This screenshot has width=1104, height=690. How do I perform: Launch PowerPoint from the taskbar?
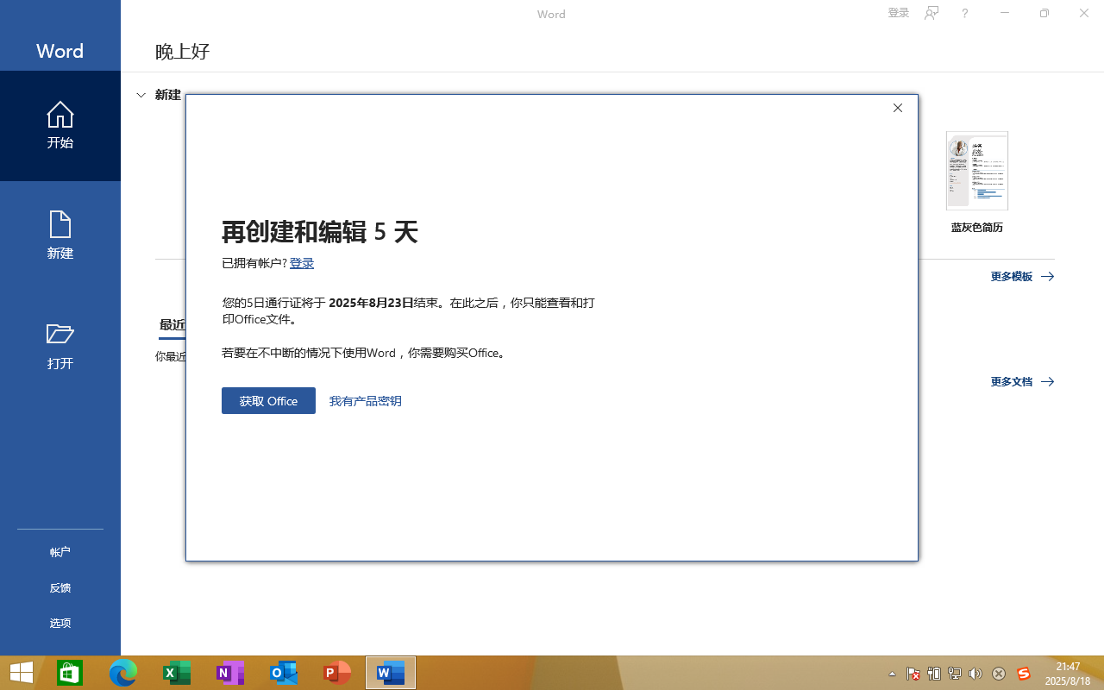337,673
